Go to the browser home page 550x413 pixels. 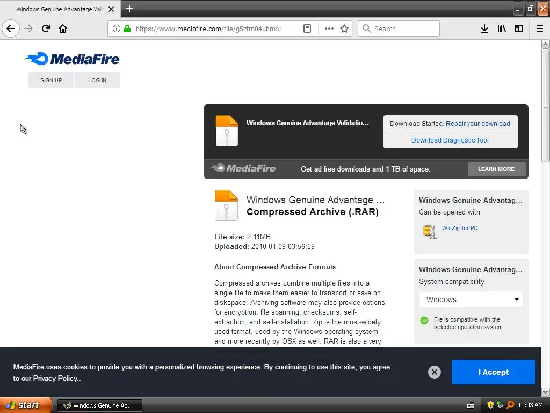[x=63, y=29]
